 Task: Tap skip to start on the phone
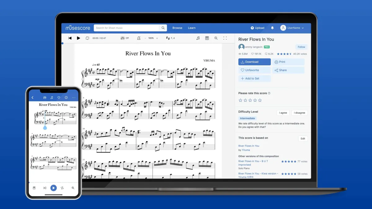(x=45, y=188)
